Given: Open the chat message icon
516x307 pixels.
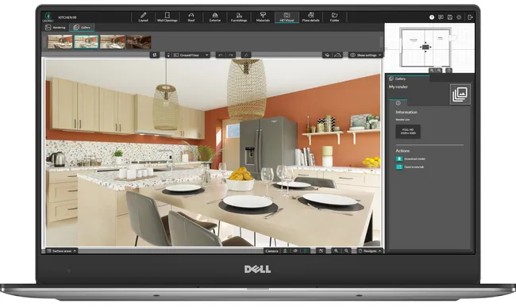Looking at the screenshot, I should [x=441, y=17].
